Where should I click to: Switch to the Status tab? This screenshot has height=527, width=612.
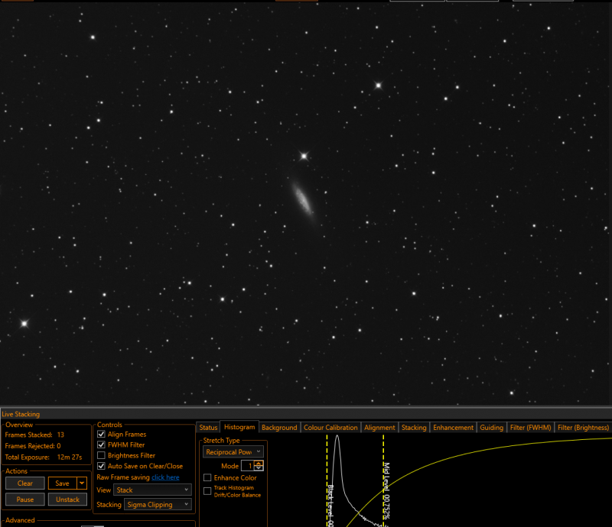point(208,428)
